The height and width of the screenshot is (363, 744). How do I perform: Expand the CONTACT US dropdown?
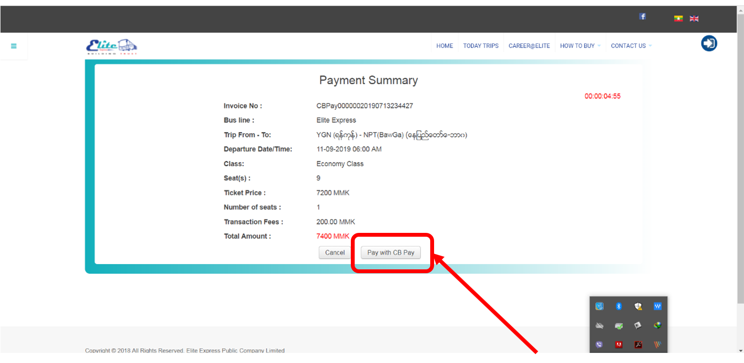[629, 46]
